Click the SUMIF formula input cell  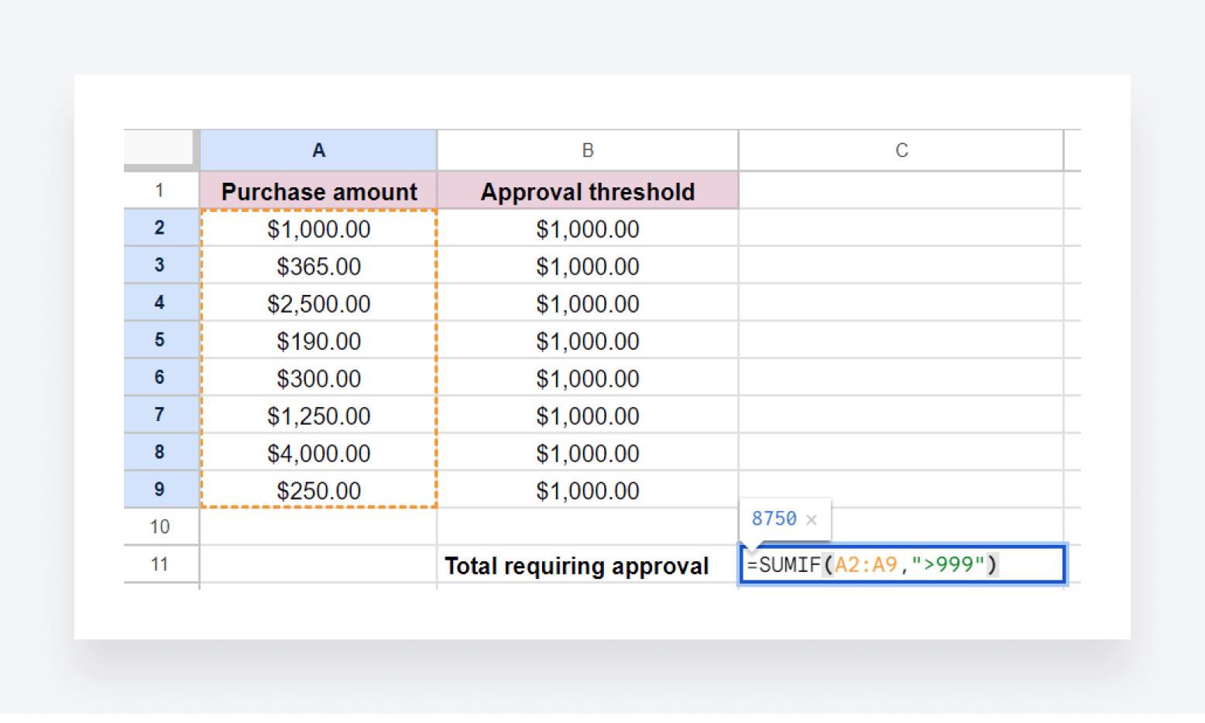[902, 564]
